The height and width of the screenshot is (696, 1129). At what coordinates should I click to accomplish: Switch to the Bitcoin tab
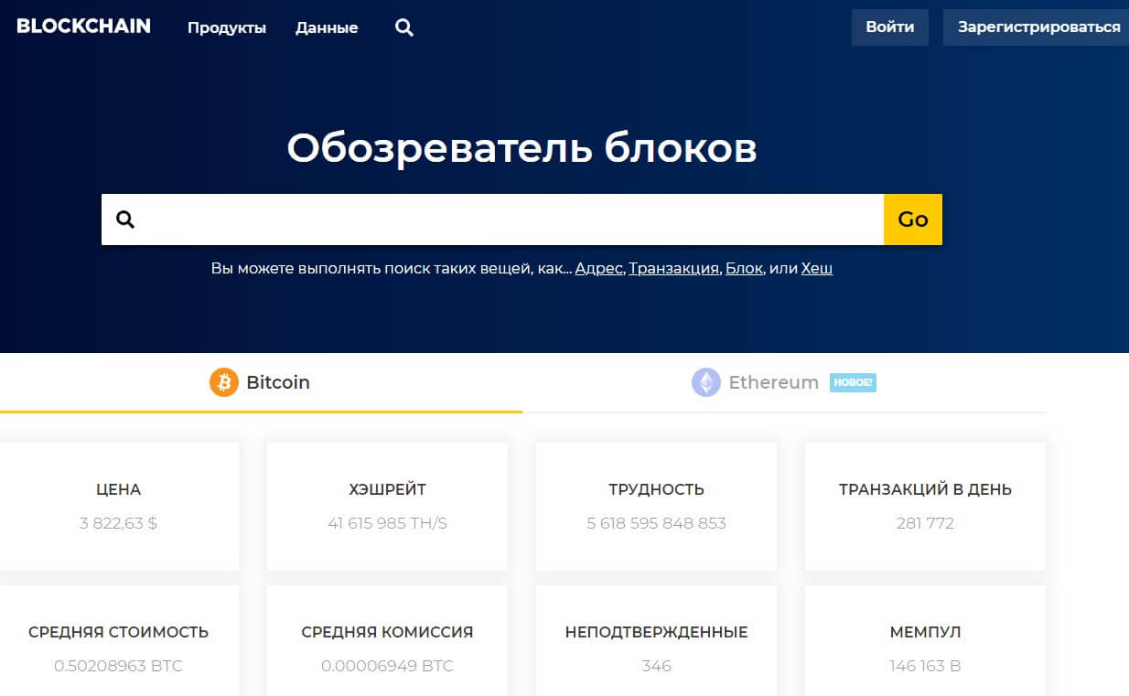(261, 382)
